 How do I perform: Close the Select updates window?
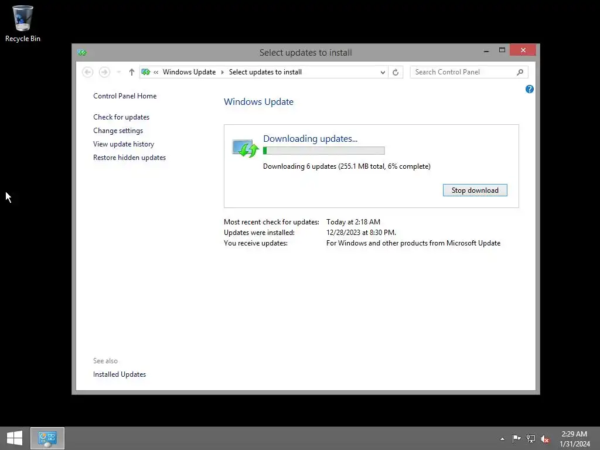pyautogui.click(x=523, y=50)
